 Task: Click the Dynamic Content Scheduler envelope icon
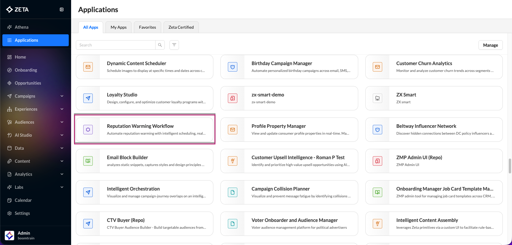pos(88,67)
